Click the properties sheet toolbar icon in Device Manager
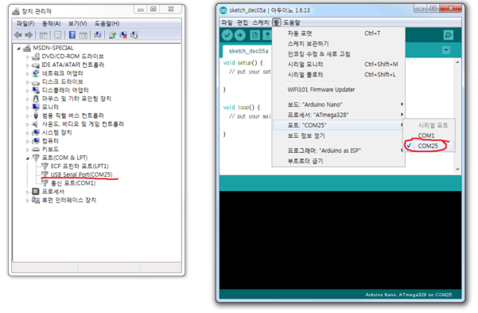This screenshot has width=478, height=313. coord(57,35)
